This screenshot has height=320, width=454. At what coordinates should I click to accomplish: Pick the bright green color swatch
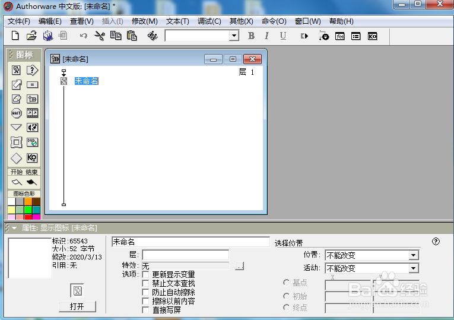28,210
